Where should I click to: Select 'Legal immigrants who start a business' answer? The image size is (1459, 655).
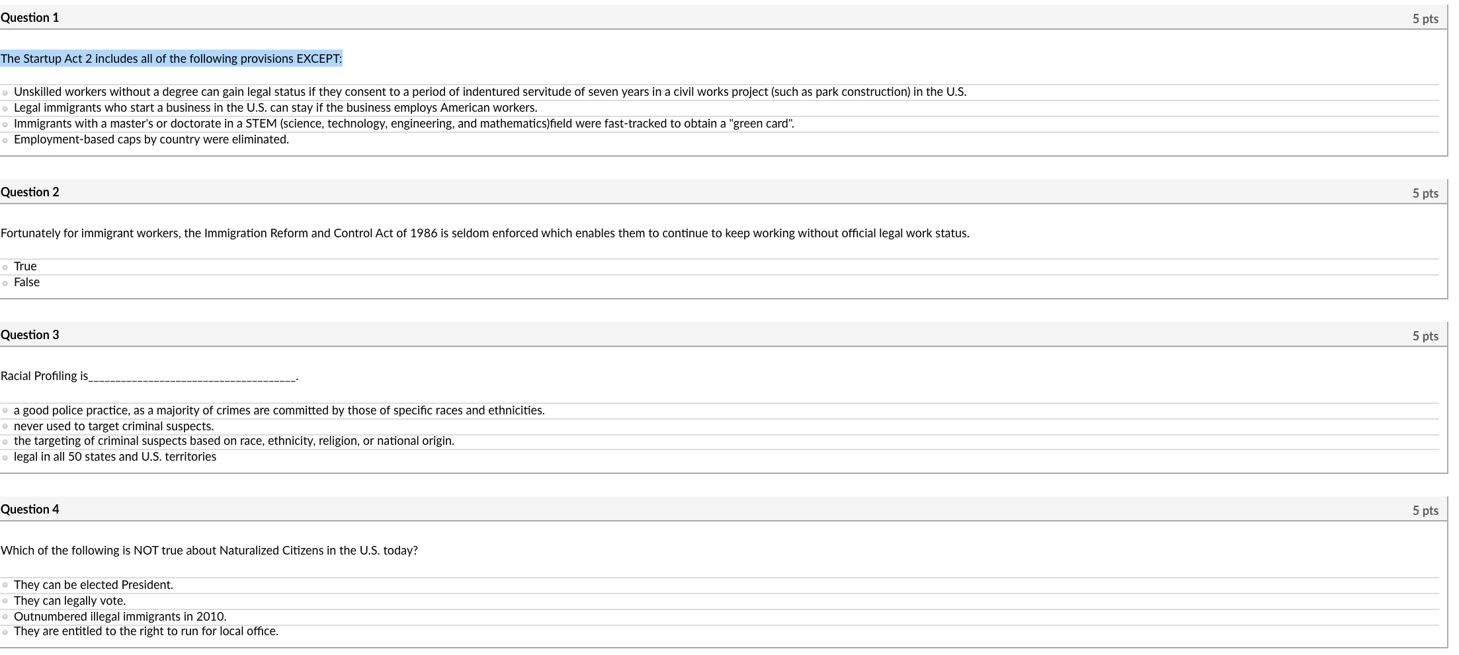tap(5, 108)
